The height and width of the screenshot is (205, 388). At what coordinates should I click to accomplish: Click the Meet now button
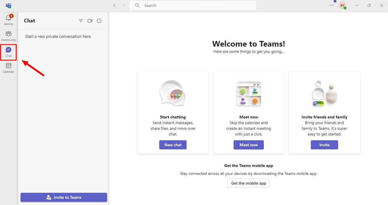(x=249, y=145)
